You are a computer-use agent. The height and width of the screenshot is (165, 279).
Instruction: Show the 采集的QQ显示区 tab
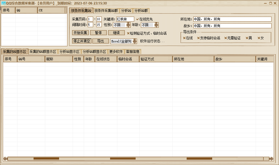click(15, 51)
